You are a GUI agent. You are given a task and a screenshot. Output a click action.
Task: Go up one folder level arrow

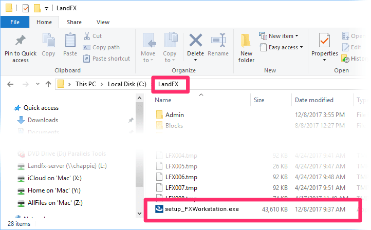pyautogui.click(x=48, y=84)
